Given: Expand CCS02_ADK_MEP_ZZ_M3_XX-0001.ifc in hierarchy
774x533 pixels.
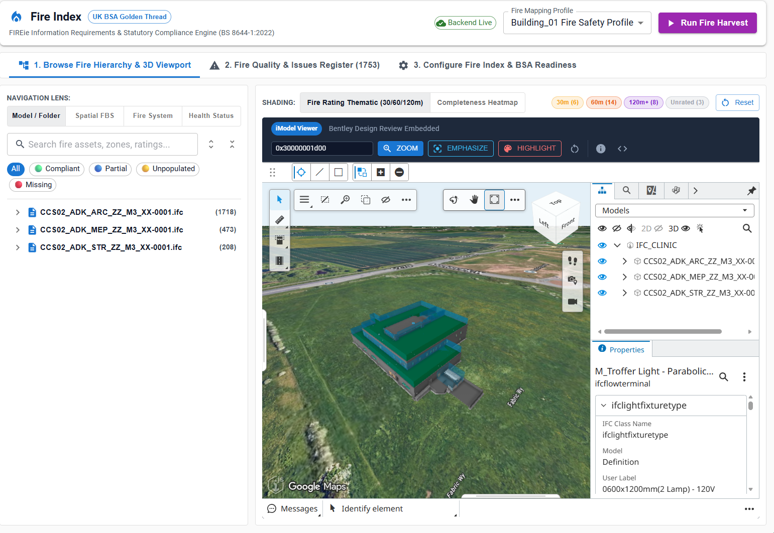Looking at the screenshot, I should click(x=18, y=230).
